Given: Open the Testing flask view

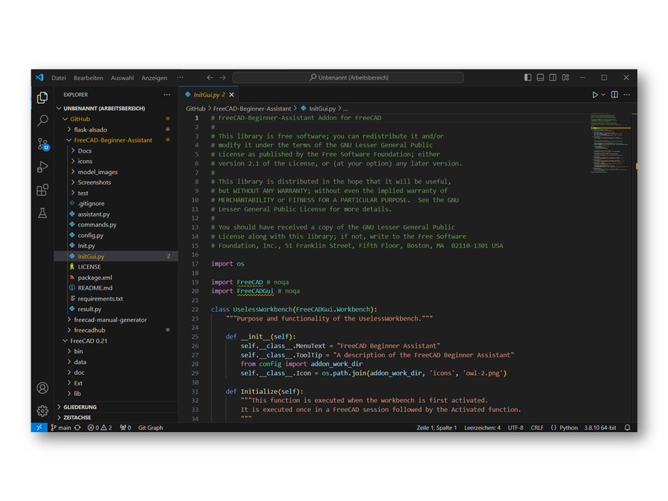Looking at the screenshot, I should click(42, 214).
